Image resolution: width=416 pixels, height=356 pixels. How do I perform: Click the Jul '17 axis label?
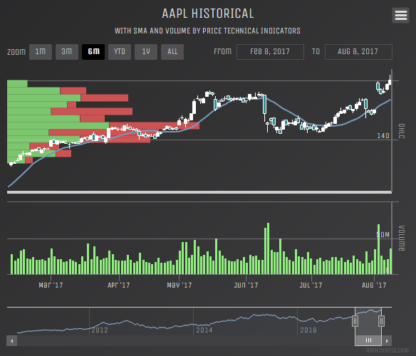[x=311, y=286]
